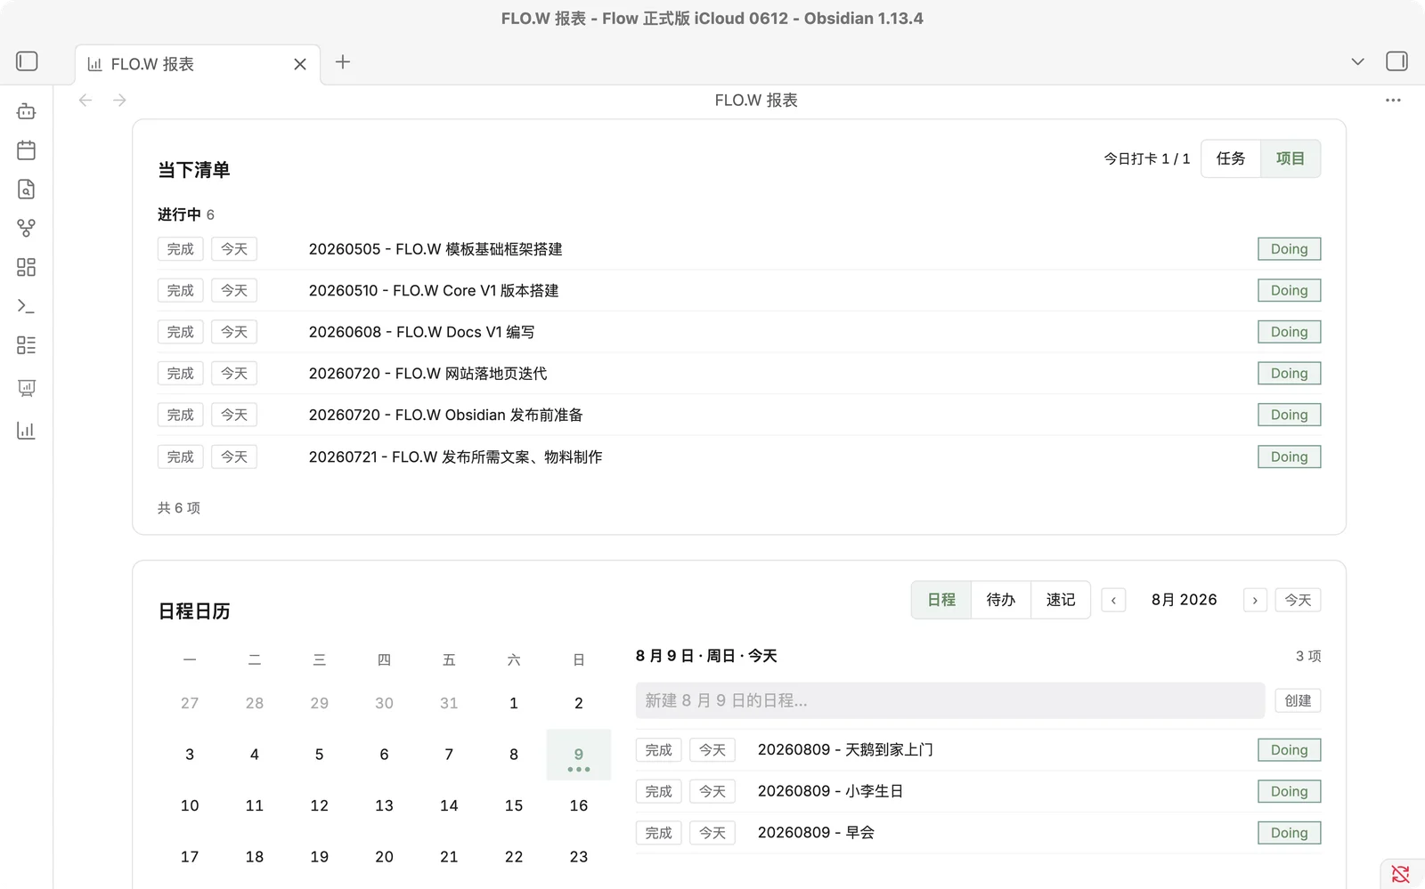Screen dimensions: 1425x889
Task: Mark 天鹅到家上门 as 完成
Action: pyautogui.click(x=659, y=750)
